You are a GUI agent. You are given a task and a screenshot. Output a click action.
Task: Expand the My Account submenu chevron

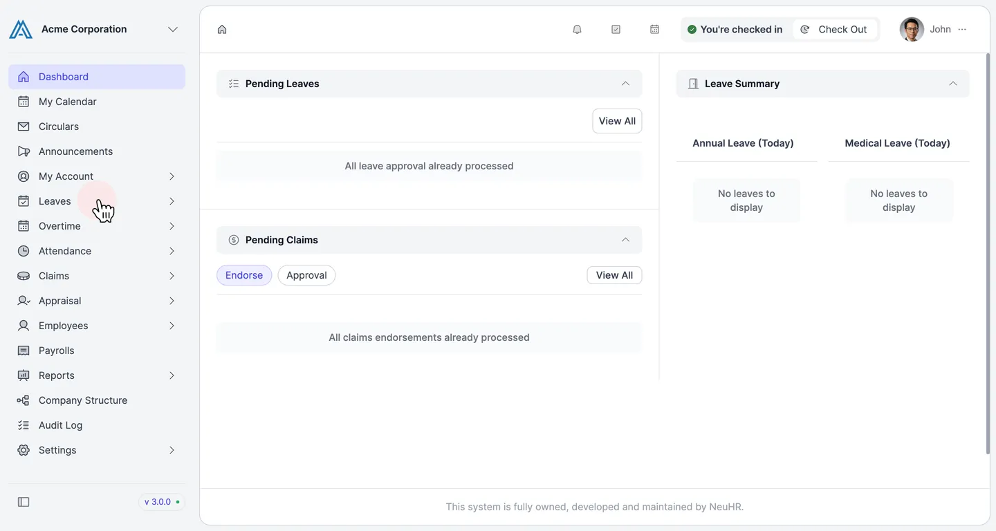[x=172, y=176]
